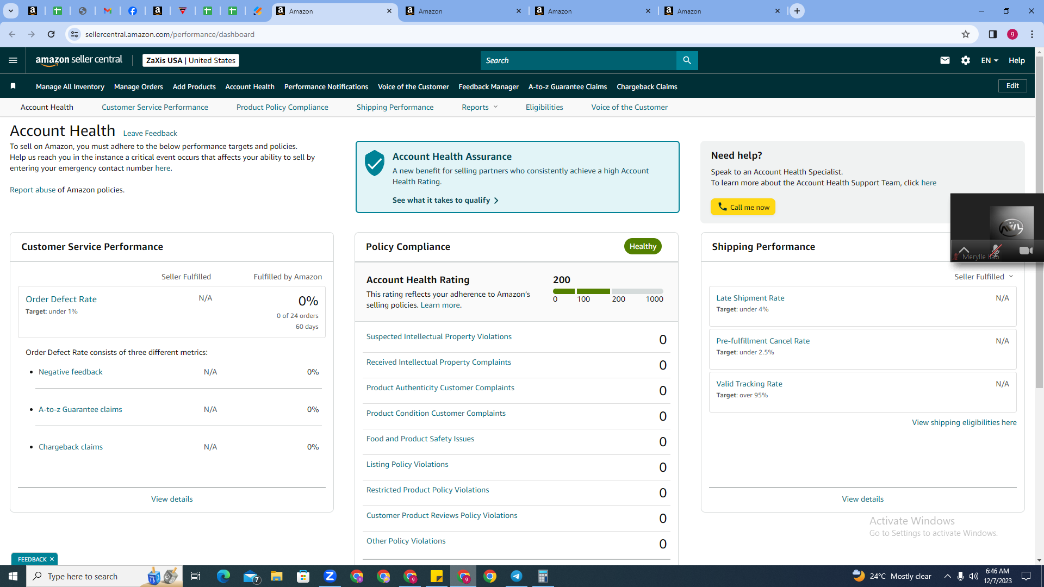Screen dimensions: 1044x587
Task: Click the Amazon Seller Central logo
Action: pos(79,60)
